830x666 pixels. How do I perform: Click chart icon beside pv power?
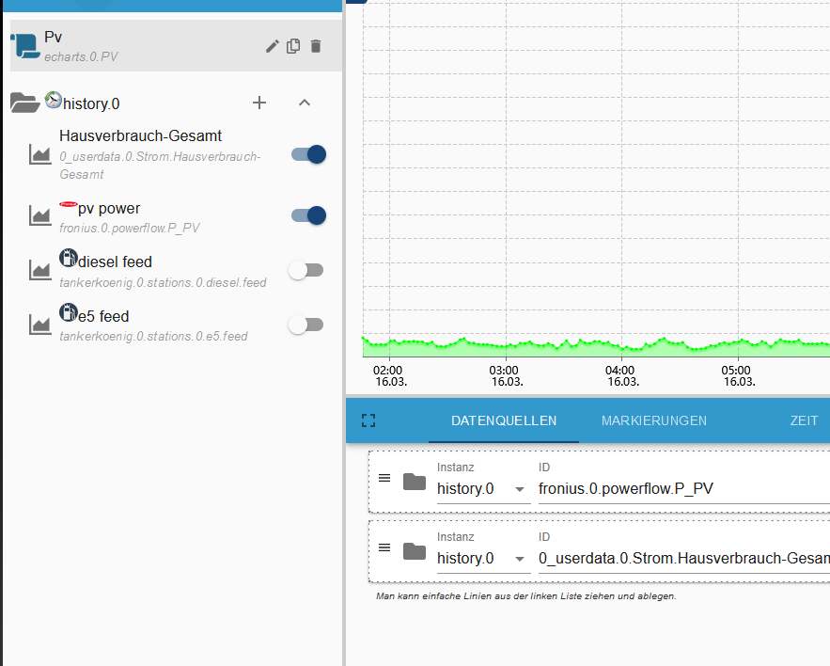tap(39, 215)
